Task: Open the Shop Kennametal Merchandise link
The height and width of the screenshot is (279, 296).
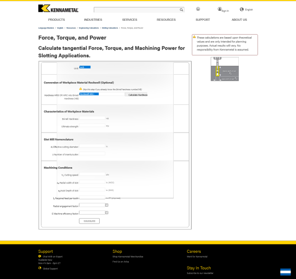Action: [x=128, y=257]
